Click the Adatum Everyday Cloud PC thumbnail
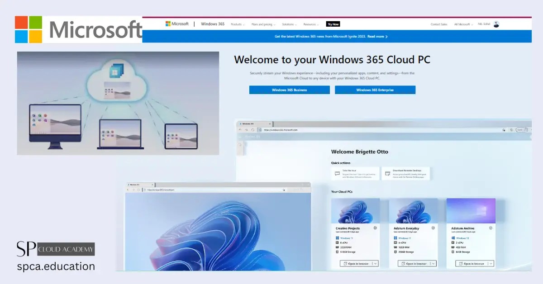Screen dimensions: 543x284 pos(413,211)
